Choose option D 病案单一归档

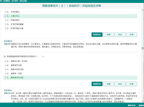point(5,73)
